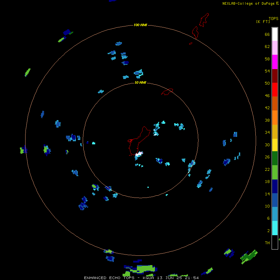Click the 54 value on legend scale
Image resolution: width=280 pixels, height=280 pixels.
(x=267, y=71)
